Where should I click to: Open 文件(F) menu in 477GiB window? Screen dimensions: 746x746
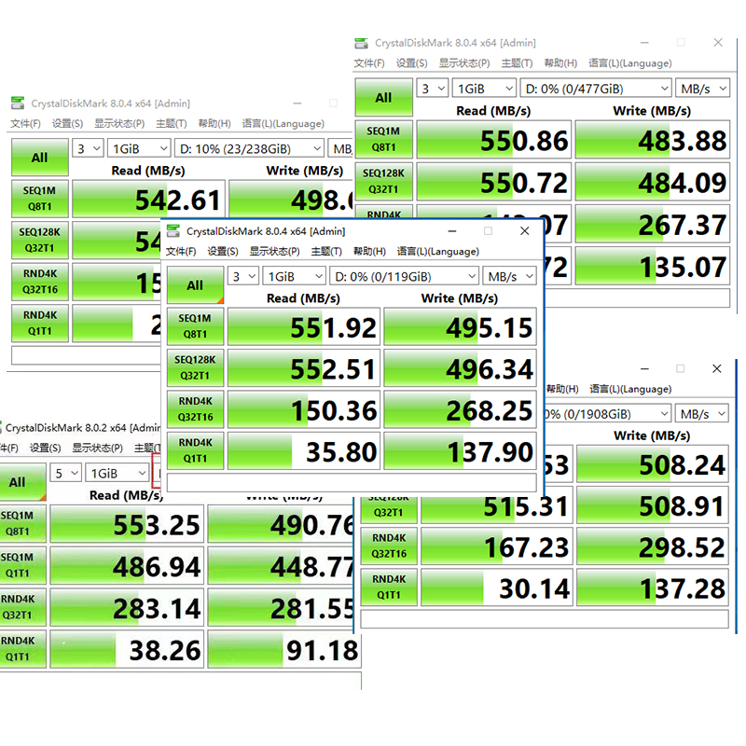click(x=369, y=63)
